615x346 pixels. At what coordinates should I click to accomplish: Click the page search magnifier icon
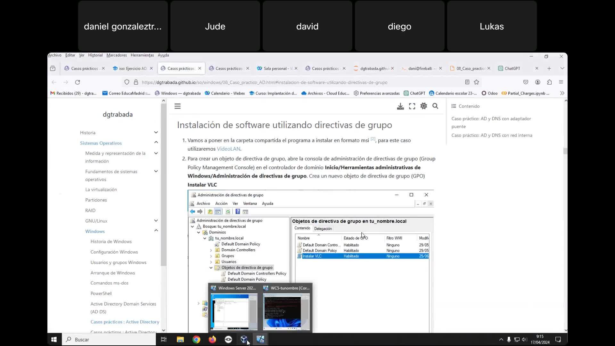[435, 106]
